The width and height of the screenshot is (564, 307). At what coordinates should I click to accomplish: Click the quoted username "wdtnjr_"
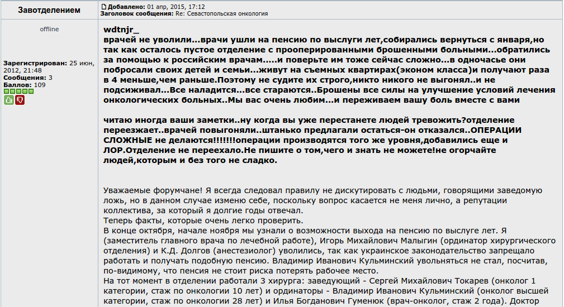click(x=121, y=30)
